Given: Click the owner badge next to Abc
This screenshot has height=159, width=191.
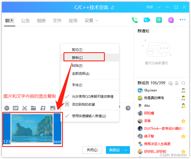Looking at the screenshot, I should [x=183, y=106].
